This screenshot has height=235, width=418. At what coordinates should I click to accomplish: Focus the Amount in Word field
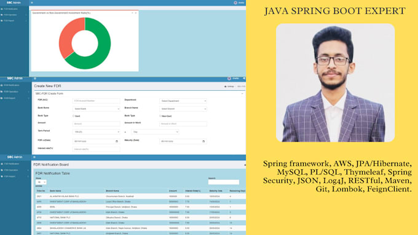click(x=183, y=124)
